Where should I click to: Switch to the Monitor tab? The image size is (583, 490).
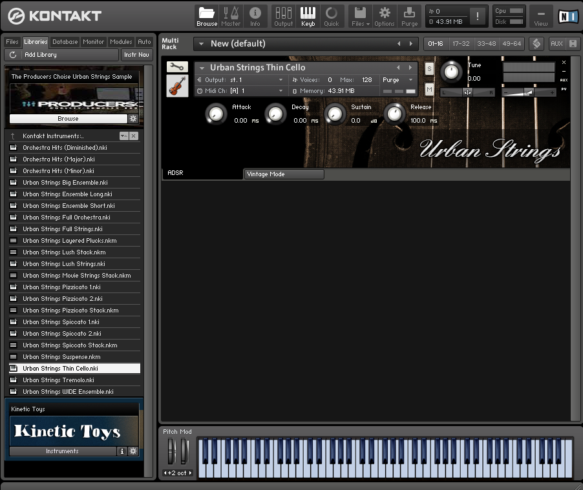[x=93, y=42]
